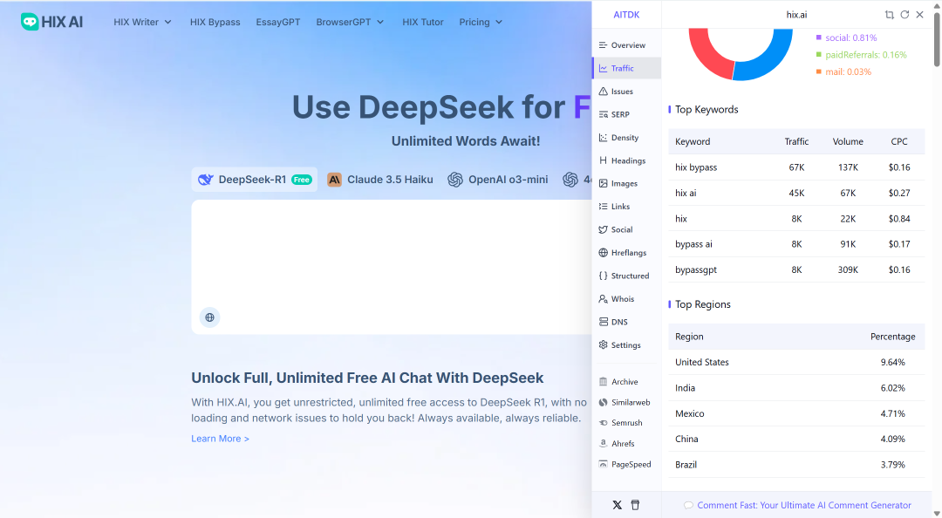Click the AITDK title
The height and width of the screenshot is (518, 942).
626,15
